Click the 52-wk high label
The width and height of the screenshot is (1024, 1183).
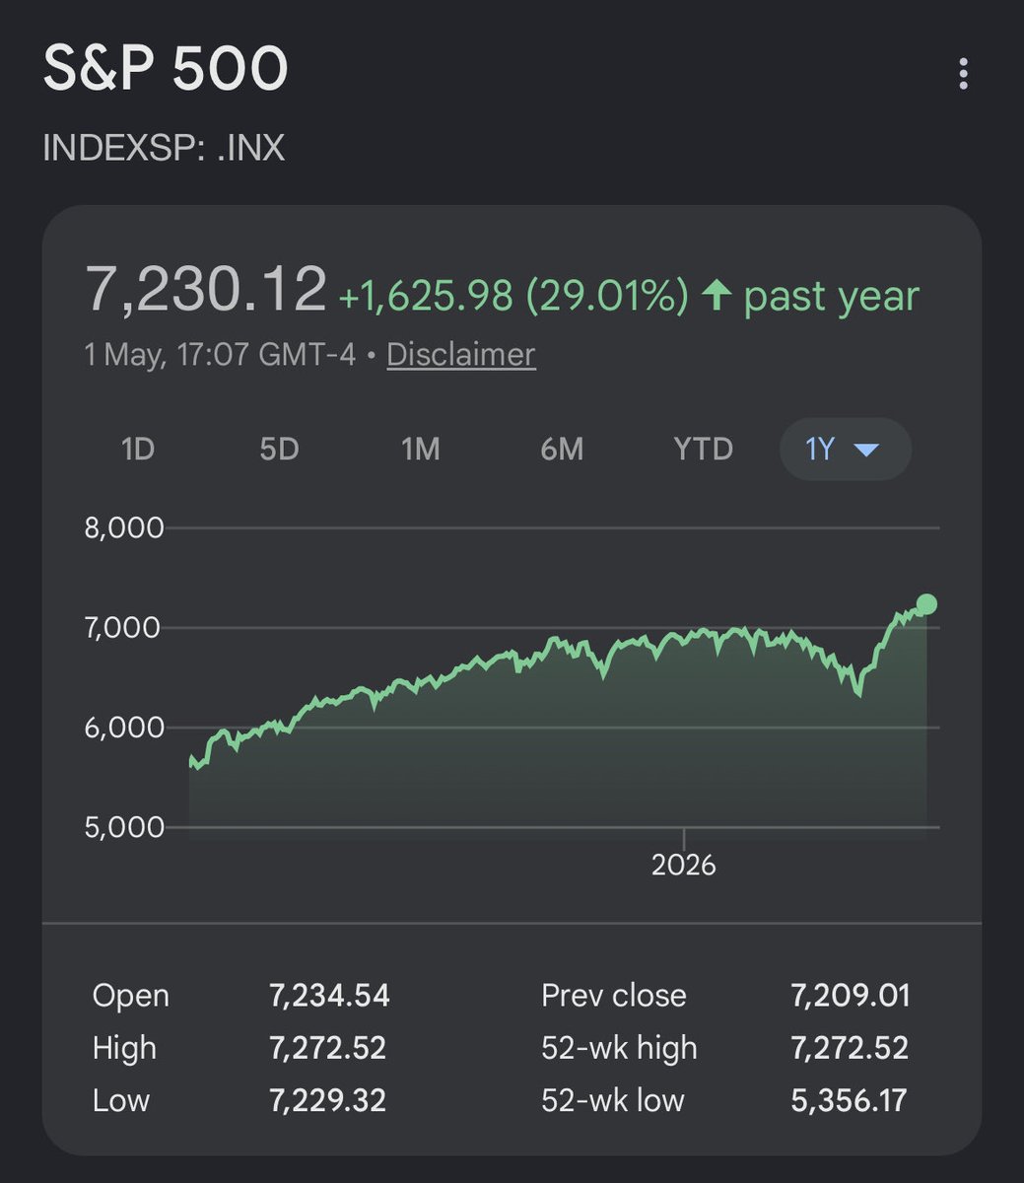[x=619, y=1048]
